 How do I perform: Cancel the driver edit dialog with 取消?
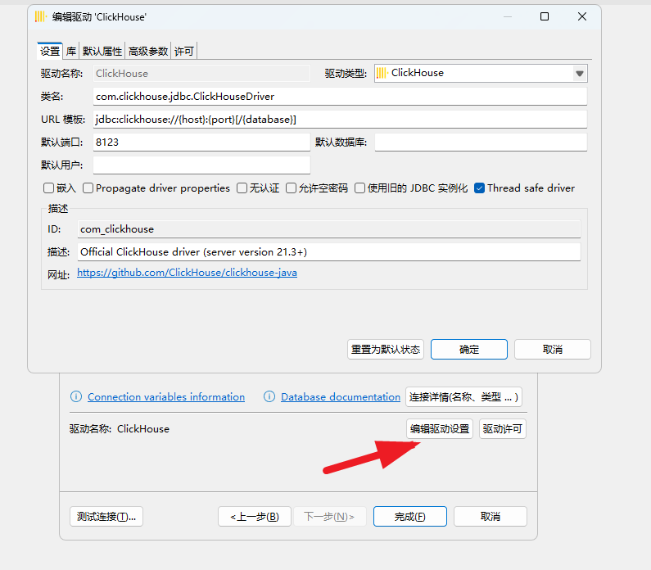point(552,349)
